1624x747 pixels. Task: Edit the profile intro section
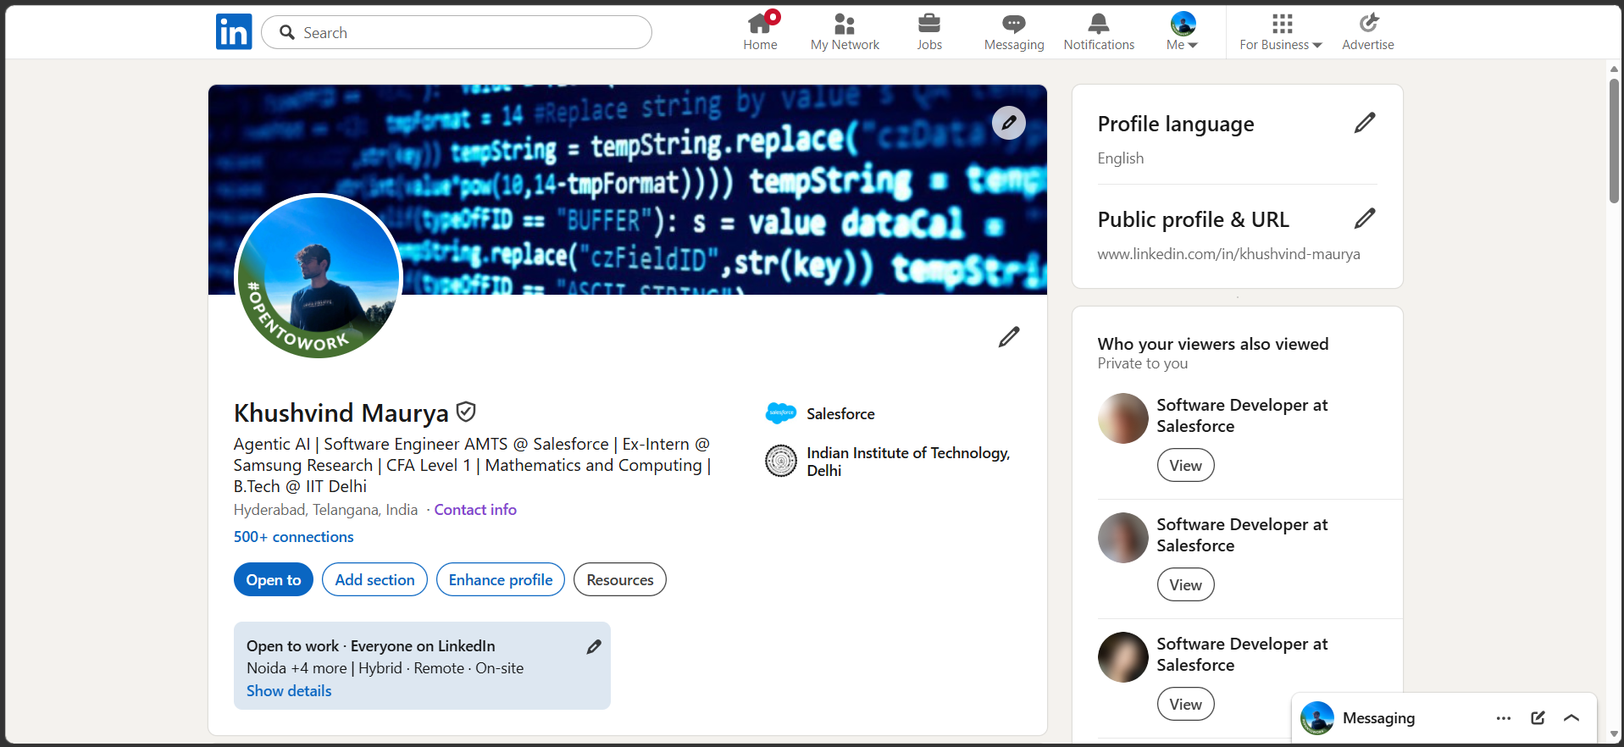(1009, 337)
